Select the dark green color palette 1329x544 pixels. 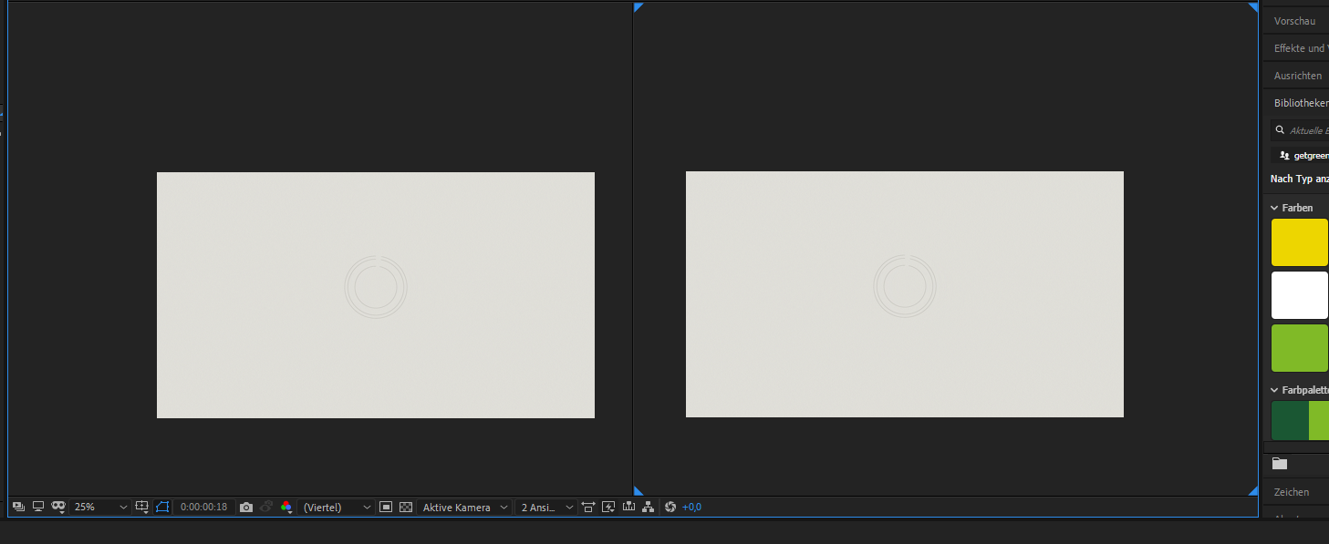coord(1290,420)
